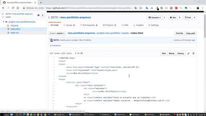Open the Blame view
Image resolution: width=206 pixels, height=116 pixels.
pyautogui.click(x=172, y=53)
